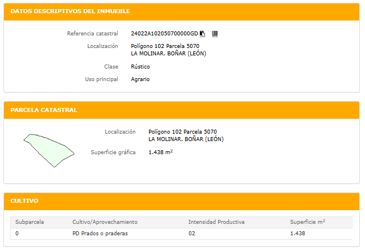Click the barcode icon beside the reference

215,34
